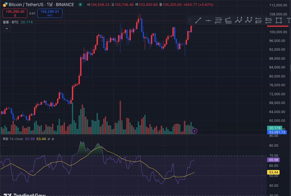Click the green market status dot
Viewport: 291px width, 196px height.
pos(80,5)
